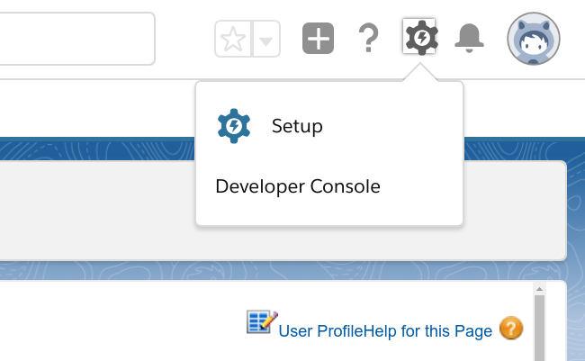The width and height of the screenshot is (585, 361).
Task: Click the blue Setup gear icon in menu
Action: 234,126
